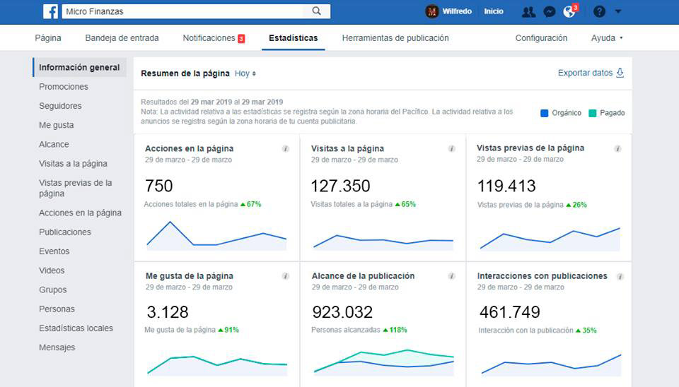Open the Hoy date range dropdown
The width and height of the screenshot is (679, 387).
coord(245,73)
